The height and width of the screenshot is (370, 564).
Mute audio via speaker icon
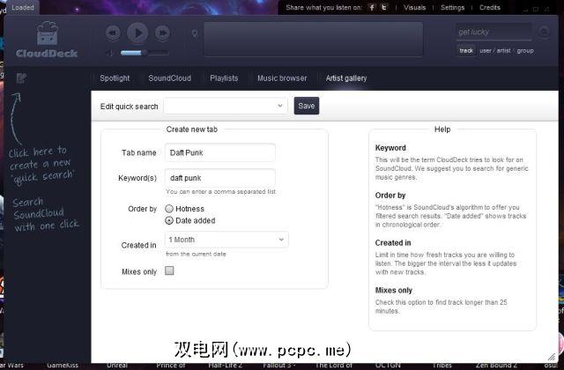109,53
